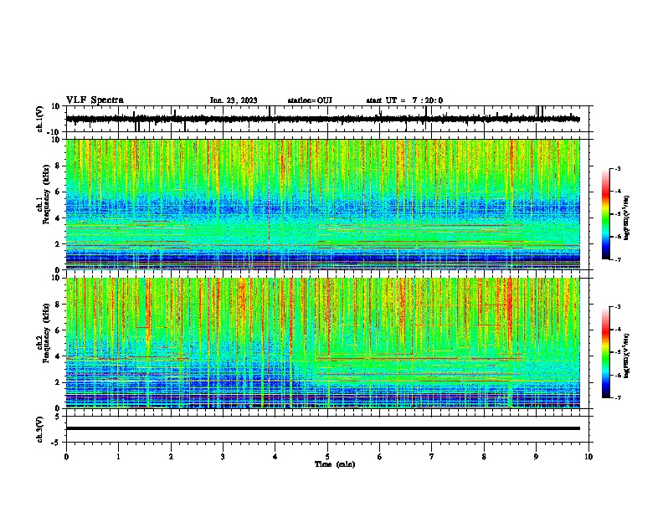Click the "ch.3(V)" axis label
Screen dimensions: 663x512
tap(40, 430)
